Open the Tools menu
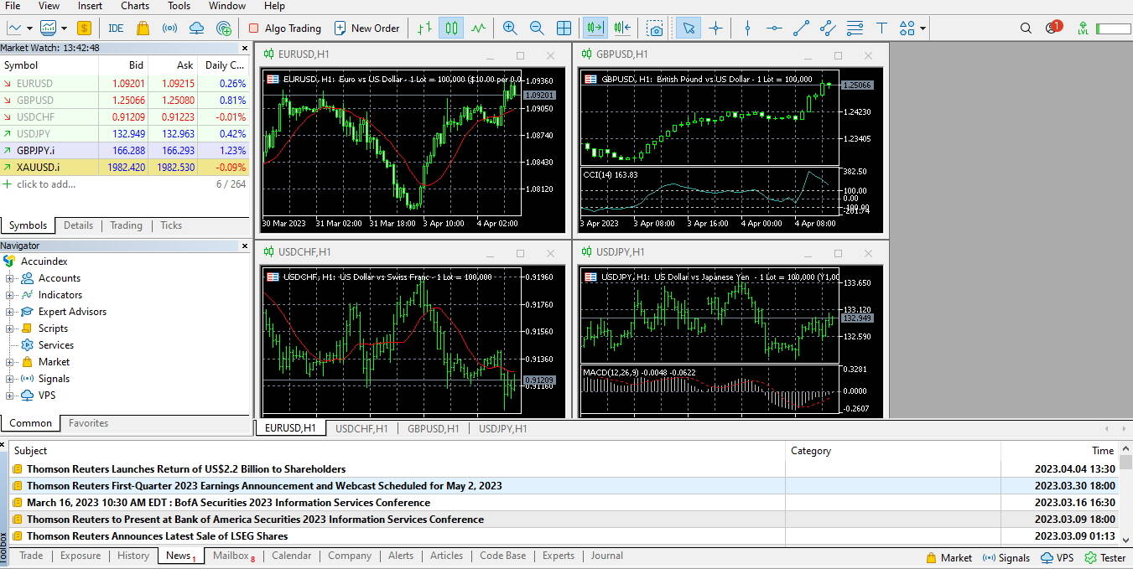Image resolution: width=1133 pixels, height=569 pixels. (179, 6)
